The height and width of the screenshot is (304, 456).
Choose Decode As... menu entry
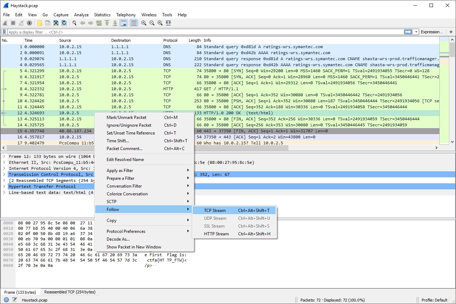pos(144,239)
